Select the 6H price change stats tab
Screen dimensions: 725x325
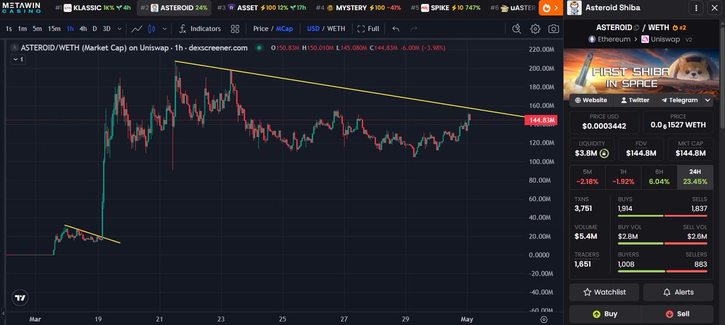coord(659,177)
